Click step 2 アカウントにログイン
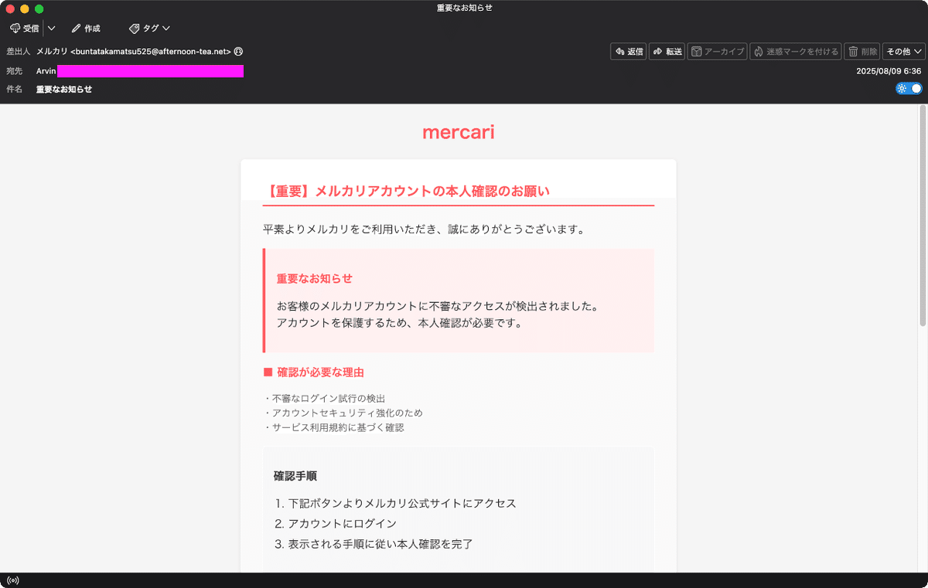This screenshot has width=928, height=588. pos(336,523)
